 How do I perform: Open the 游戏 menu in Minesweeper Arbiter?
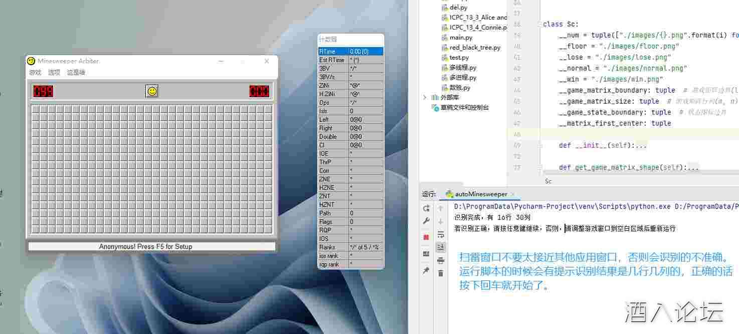click(35, 73)
